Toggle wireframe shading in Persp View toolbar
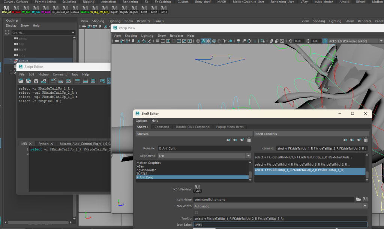Image resolution: width=384 pixels, height=229 pixels. 198,41
